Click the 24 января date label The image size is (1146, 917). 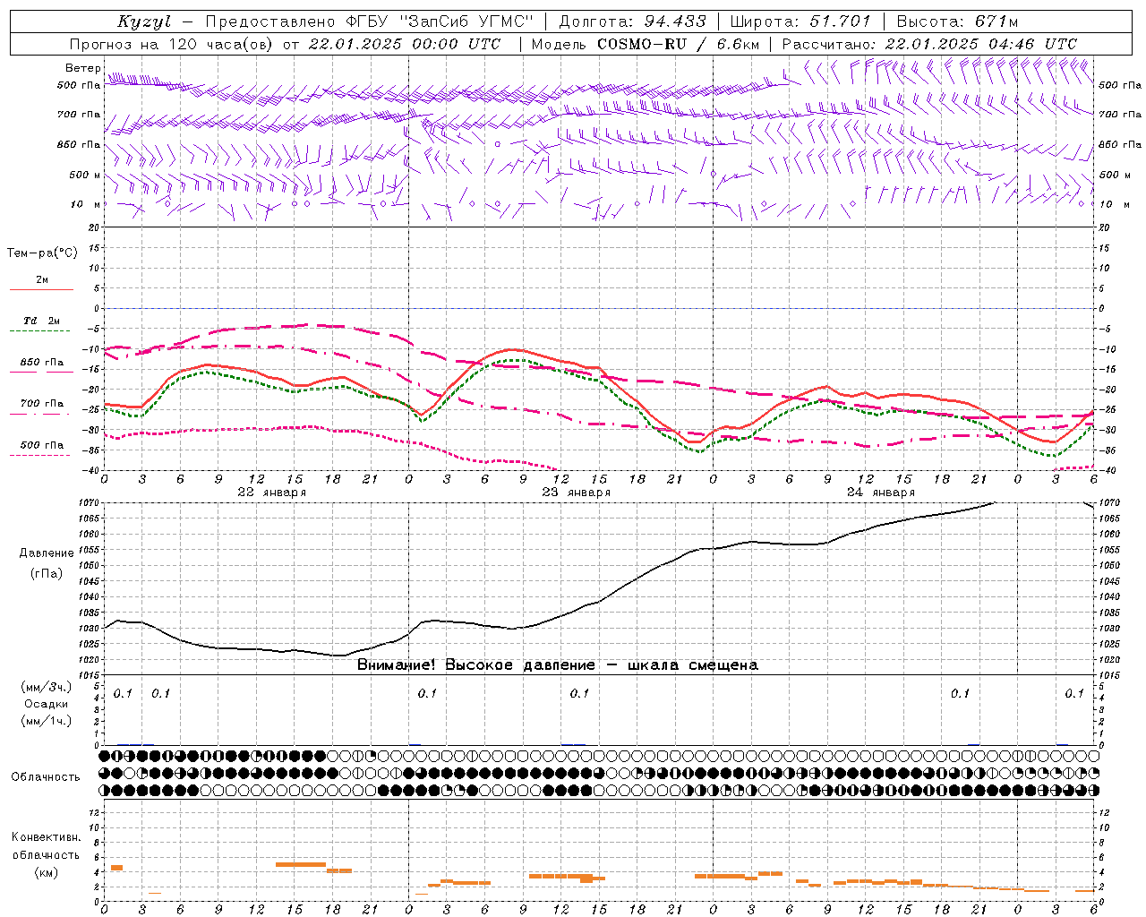tap(881, 493)
